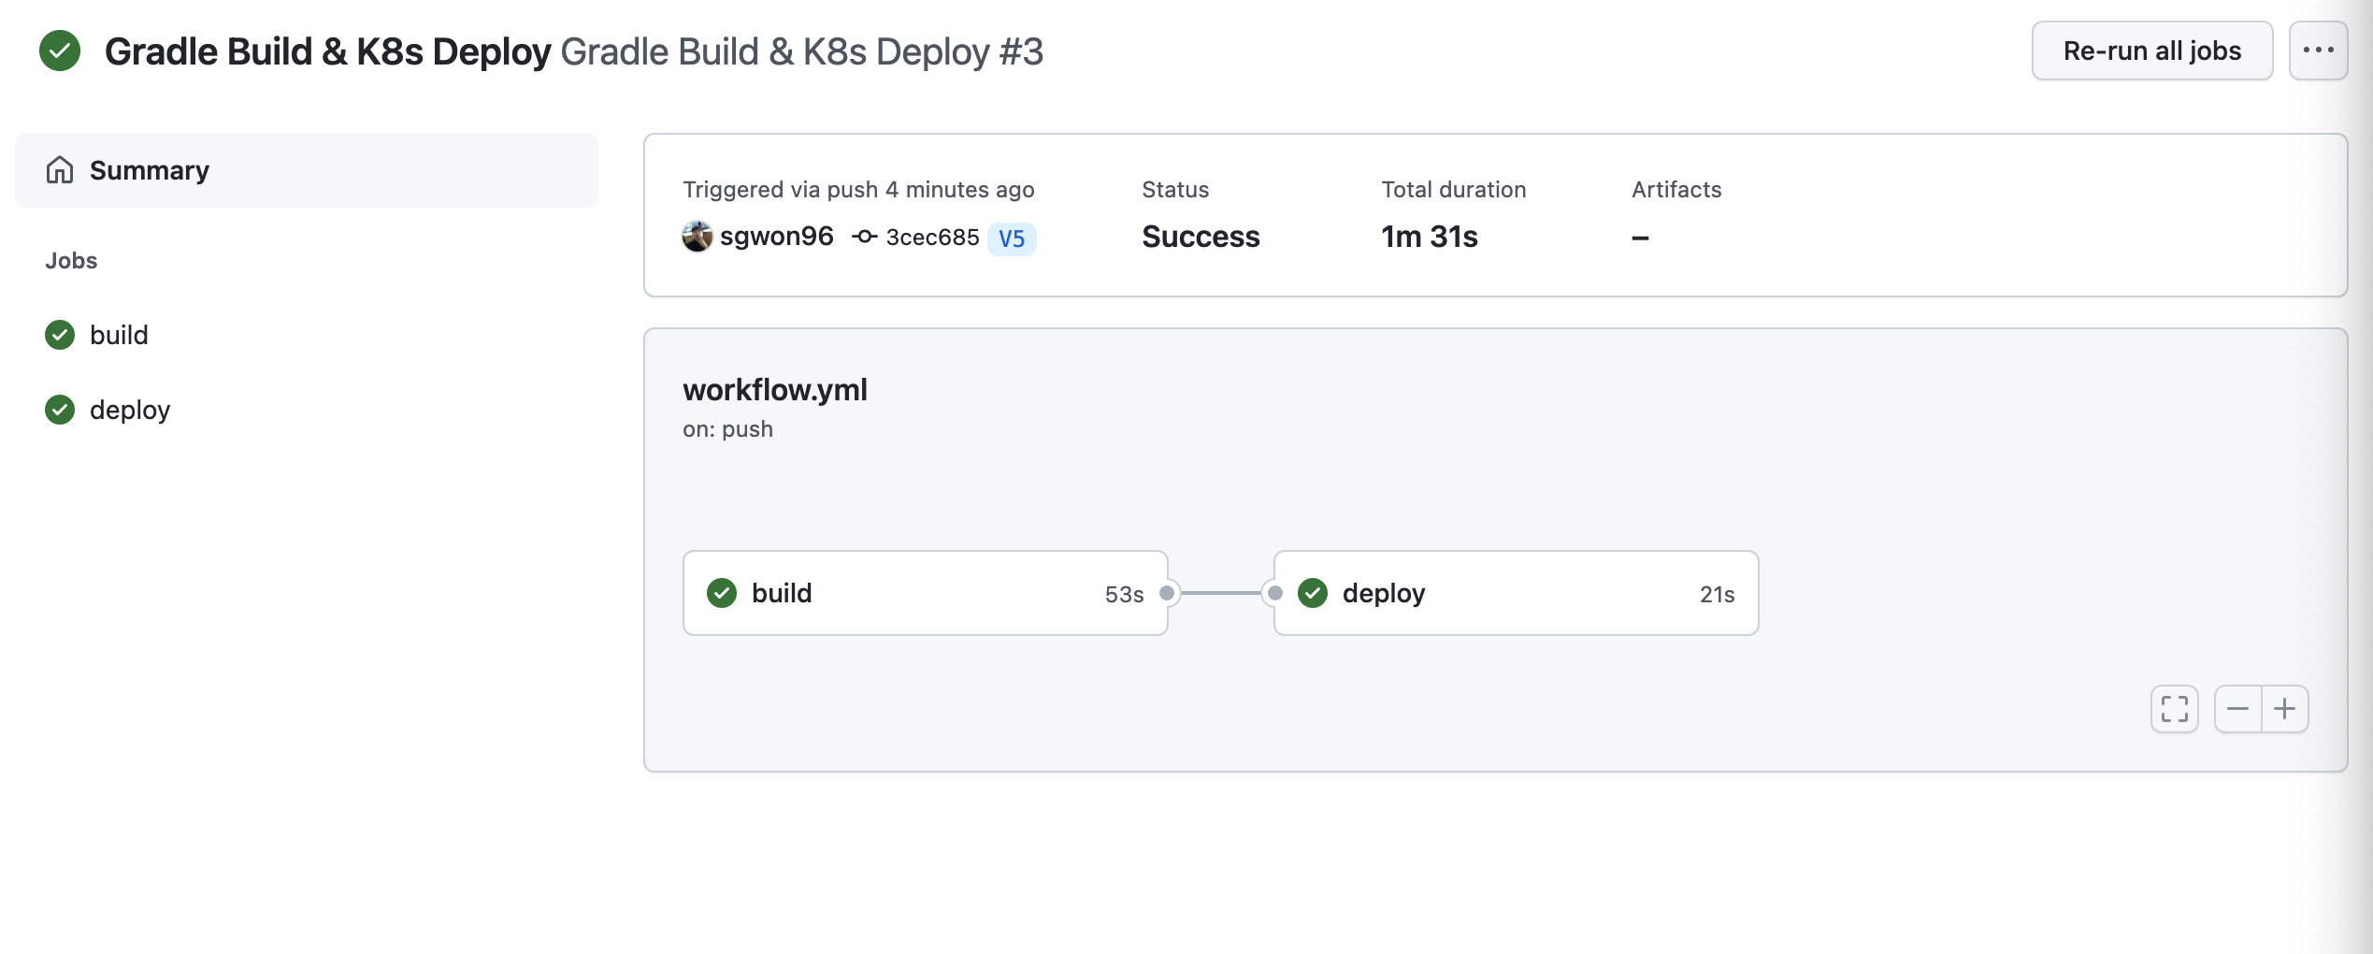Zoom in on the workflow graph
Image resolution: width=2373 pixels, height=954 pixels.
pyautogui.click(x=2284, y=709)
